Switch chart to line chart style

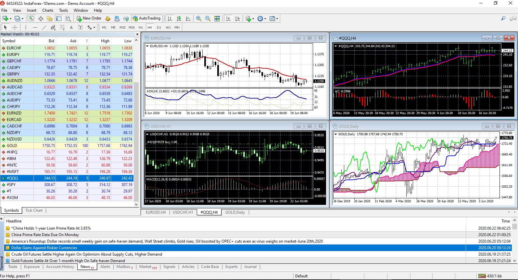point(188,19)
